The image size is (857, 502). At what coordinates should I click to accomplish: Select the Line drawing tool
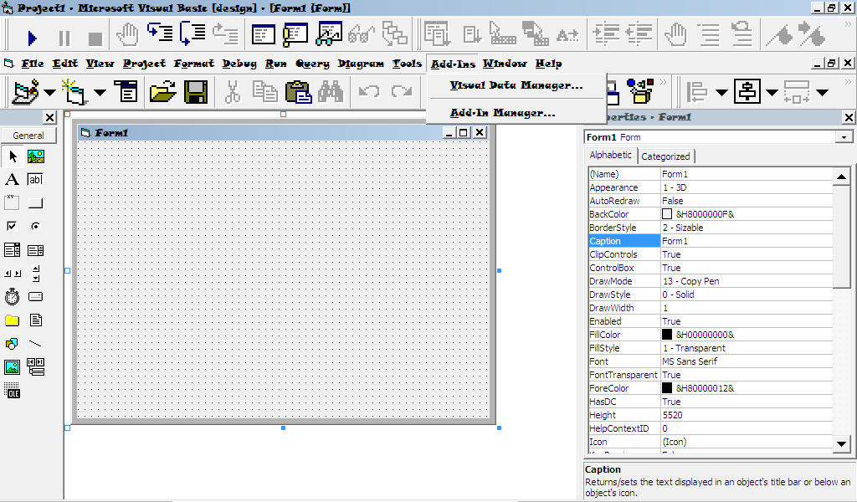(35, 343)
